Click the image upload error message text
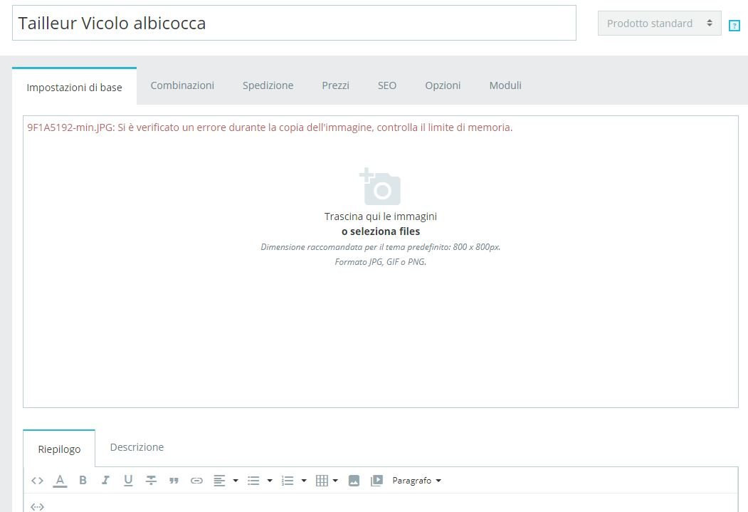 270,127
